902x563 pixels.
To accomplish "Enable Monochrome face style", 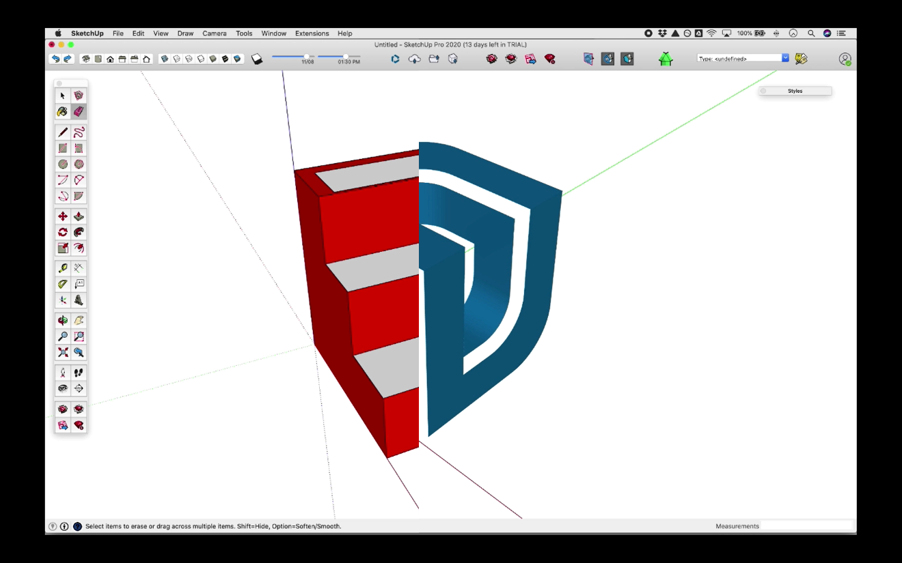I will pyautogui.click(x=237, y=59).
